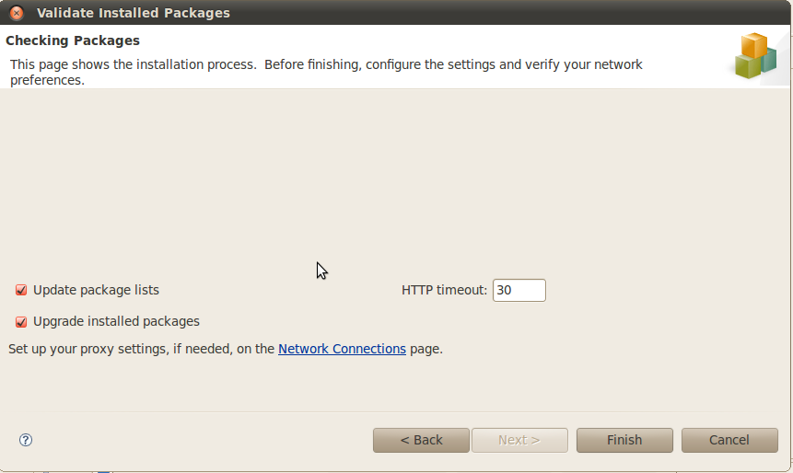793x473 pixels.
Task: Click the Update package lists label text
Action: pos(96,290)
